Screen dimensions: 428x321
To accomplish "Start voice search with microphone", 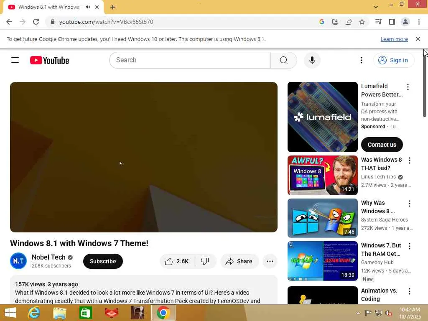I will tap(312, 60).
